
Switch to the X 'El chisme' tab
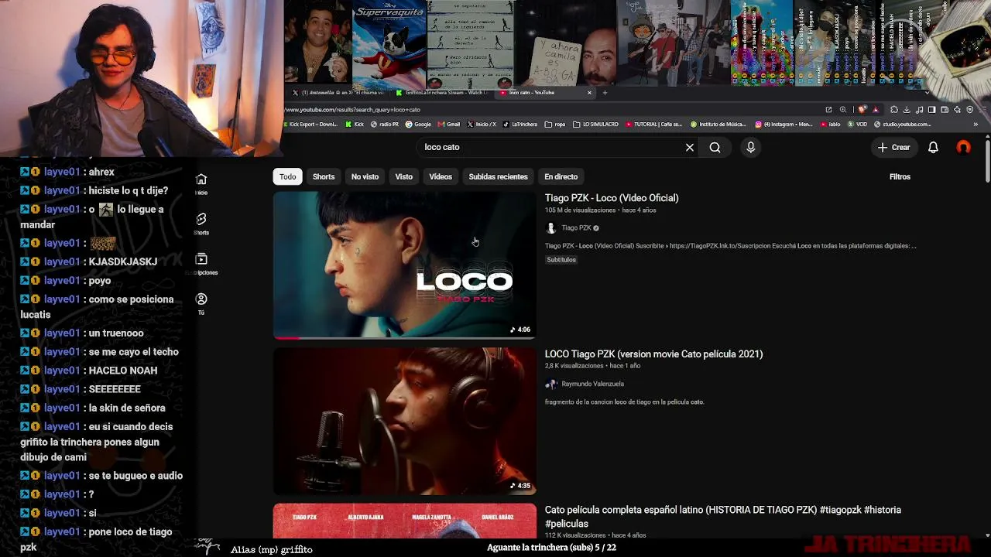pos(338,93)
